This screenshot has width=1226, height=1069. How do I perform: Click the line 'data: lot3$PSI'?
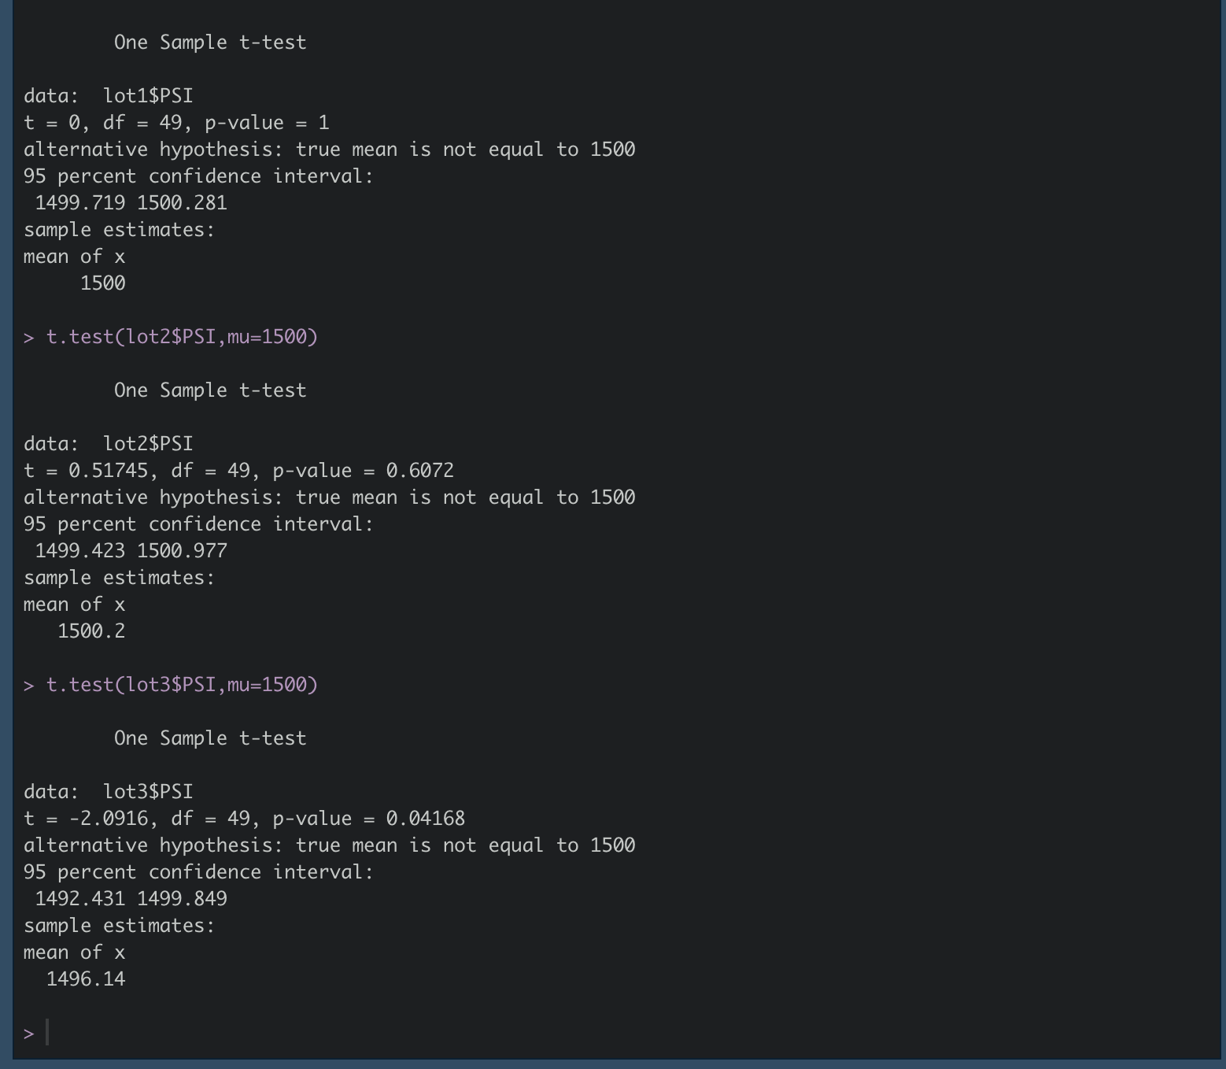109,792
